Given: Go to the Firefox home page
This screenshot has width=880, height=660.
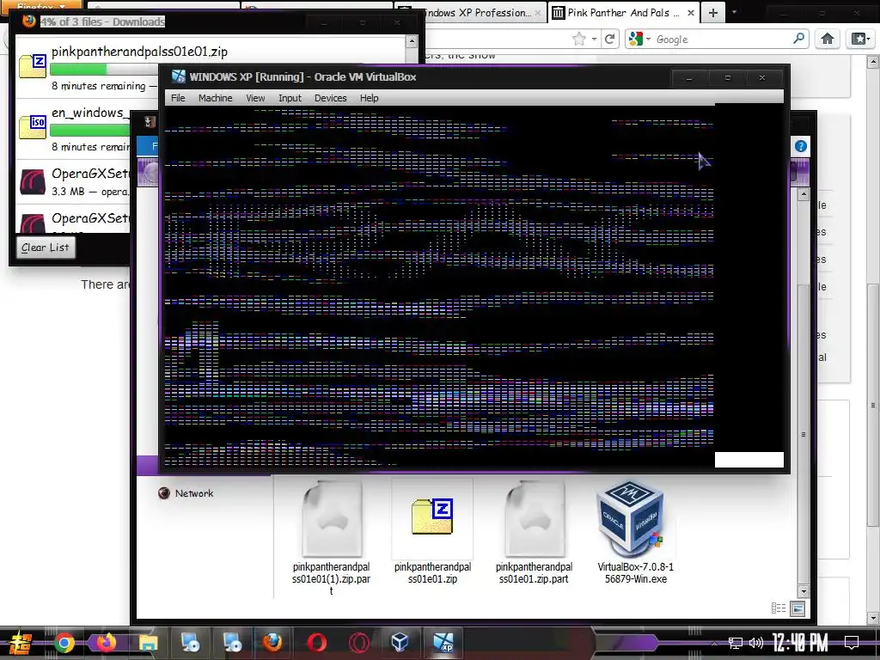Looking at the screenshot, I should tap(828, 39).
